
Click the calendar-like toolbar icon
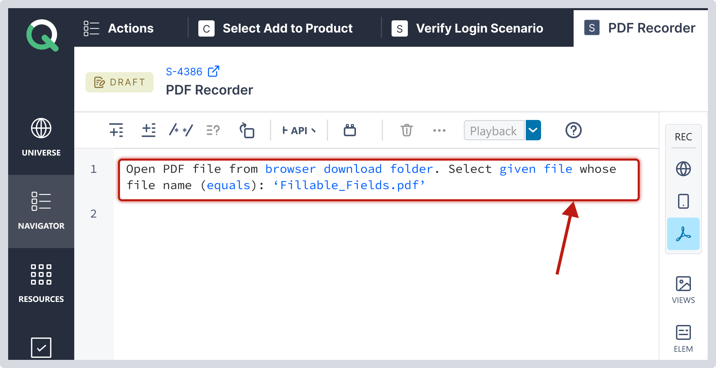click(x=350, y=130)
